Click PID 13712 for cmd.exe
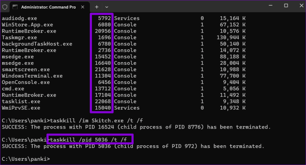The width and height of the screenshot is (306, 165). (103, 89)
